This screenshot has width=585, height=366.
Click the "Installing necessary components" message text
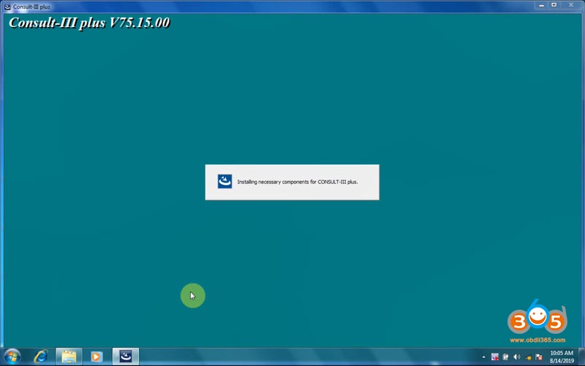click(x=298, y=182)
